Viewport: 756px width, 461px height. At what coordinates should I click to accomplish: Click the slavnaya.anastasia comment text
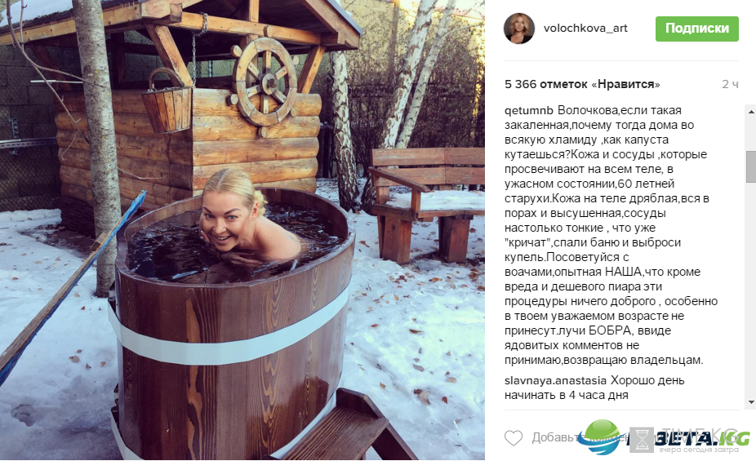(x=594, y=388)
